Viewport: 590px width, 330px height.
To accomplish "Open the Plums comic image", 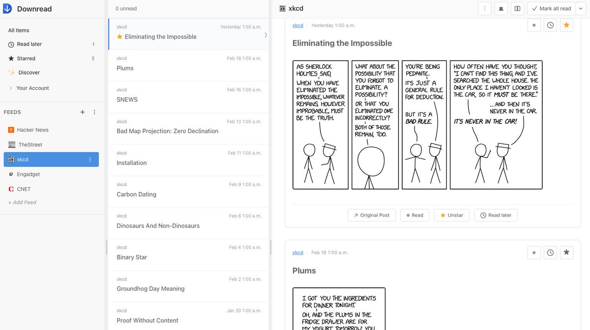I will coord(339,309).
